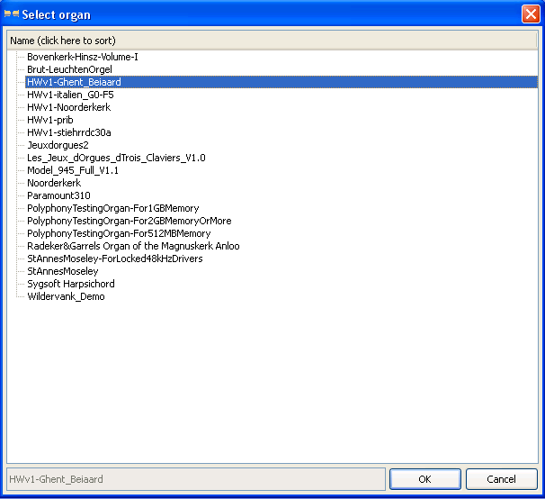Select StAnnesMoseley-ForLocked48kHzDrivers entry
Image resolution: width=545 pixels, height=499 pixels.
[x=115, y=259]
